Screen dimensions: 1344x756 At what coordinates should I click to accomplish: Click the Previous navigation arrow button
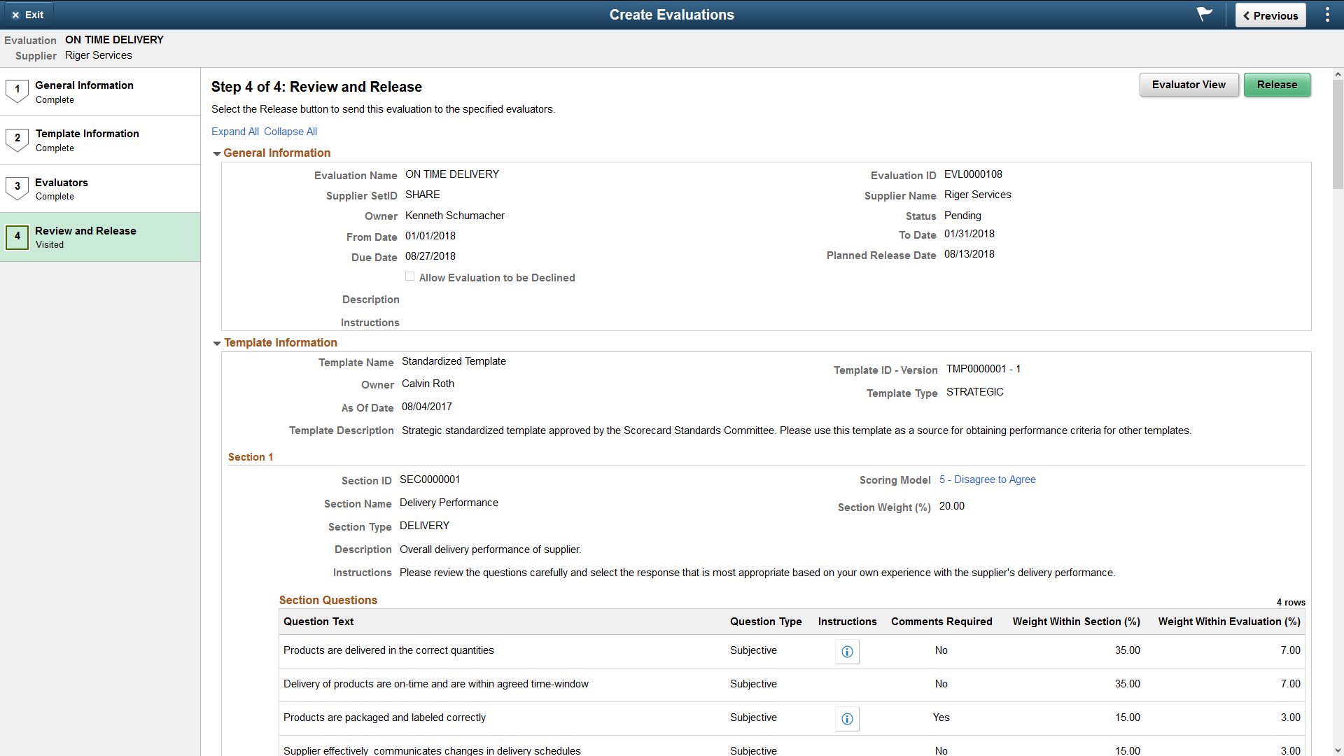point(1269,15)
